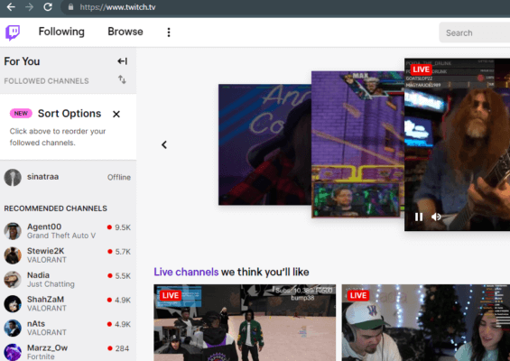View site security via padlock icon

[x=70, y=7]
